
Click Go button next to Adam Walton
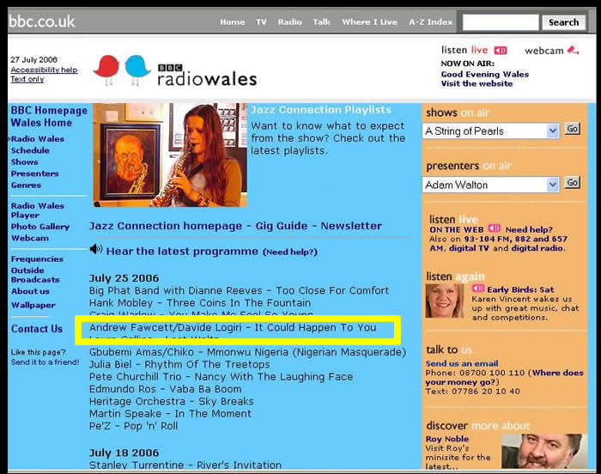573,183
